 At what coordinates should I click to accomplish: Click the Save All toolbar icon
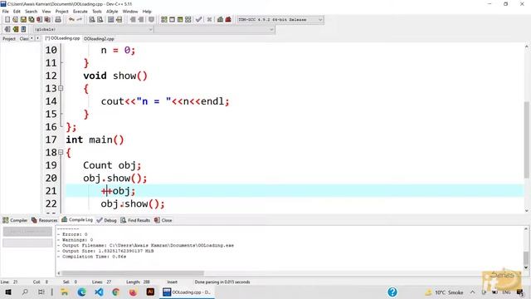tap(32, 20)
